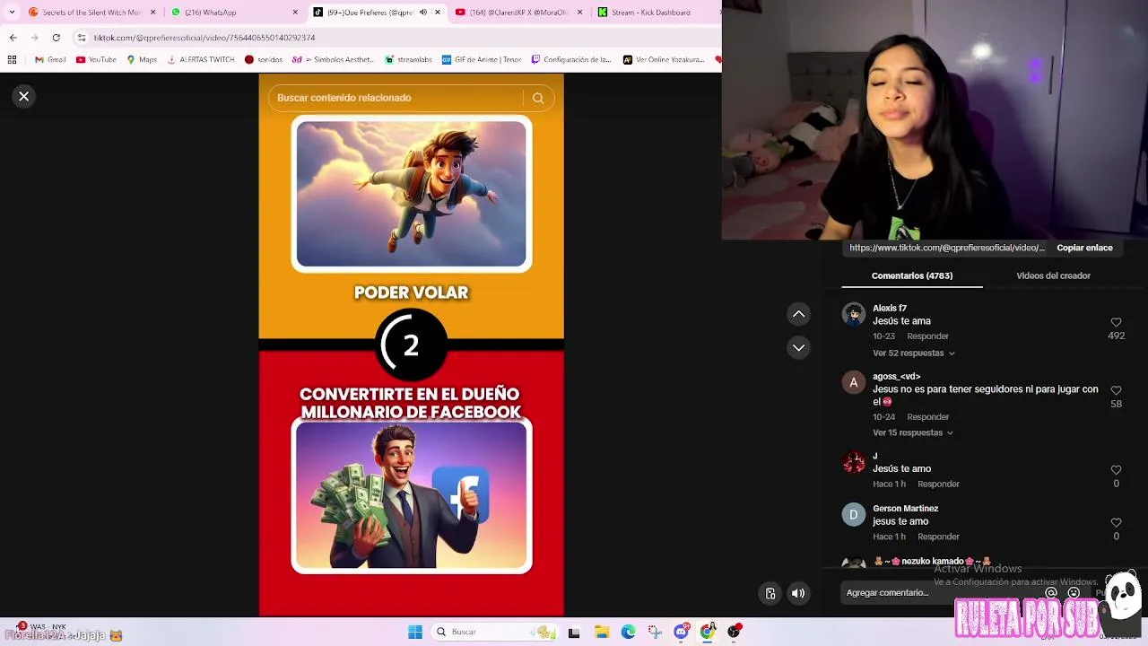Click the taskbar 'Buscar' search box

[x=493, y=632]
